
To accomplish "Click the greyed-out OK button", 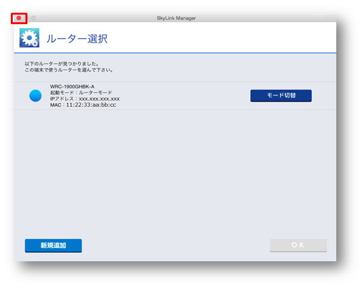I will click(298, 245).
